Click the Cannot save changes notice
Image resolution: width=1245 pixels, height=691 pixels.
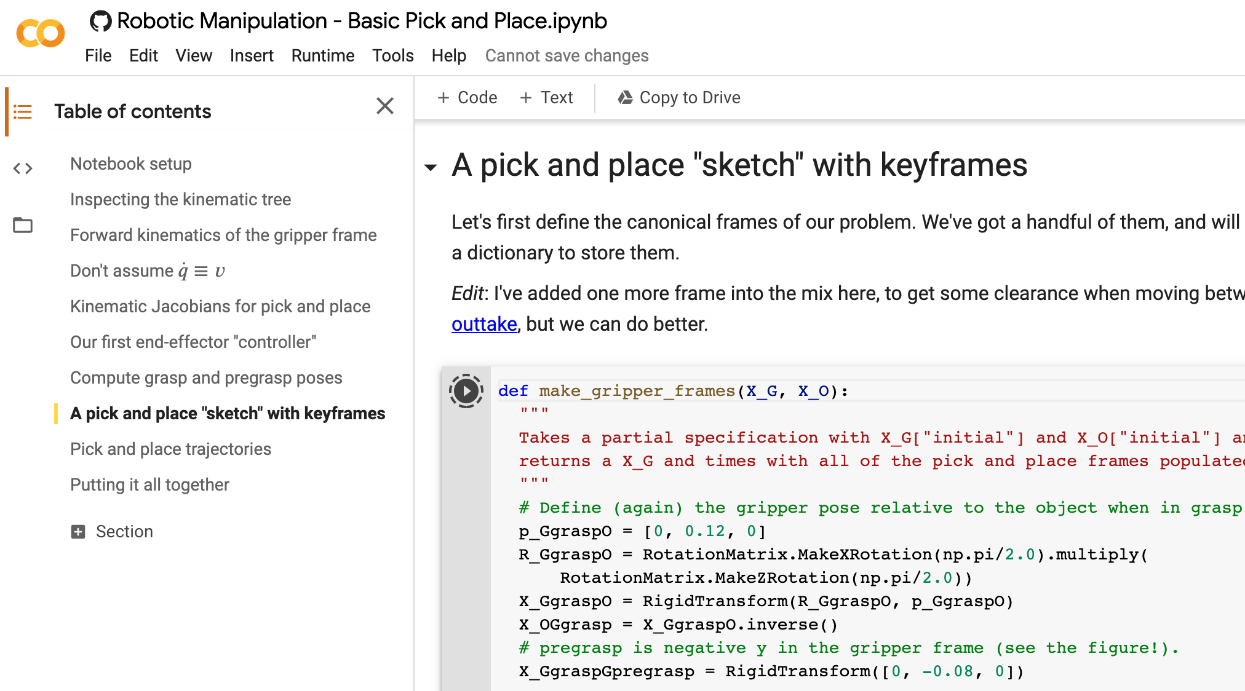click(567, 55)
